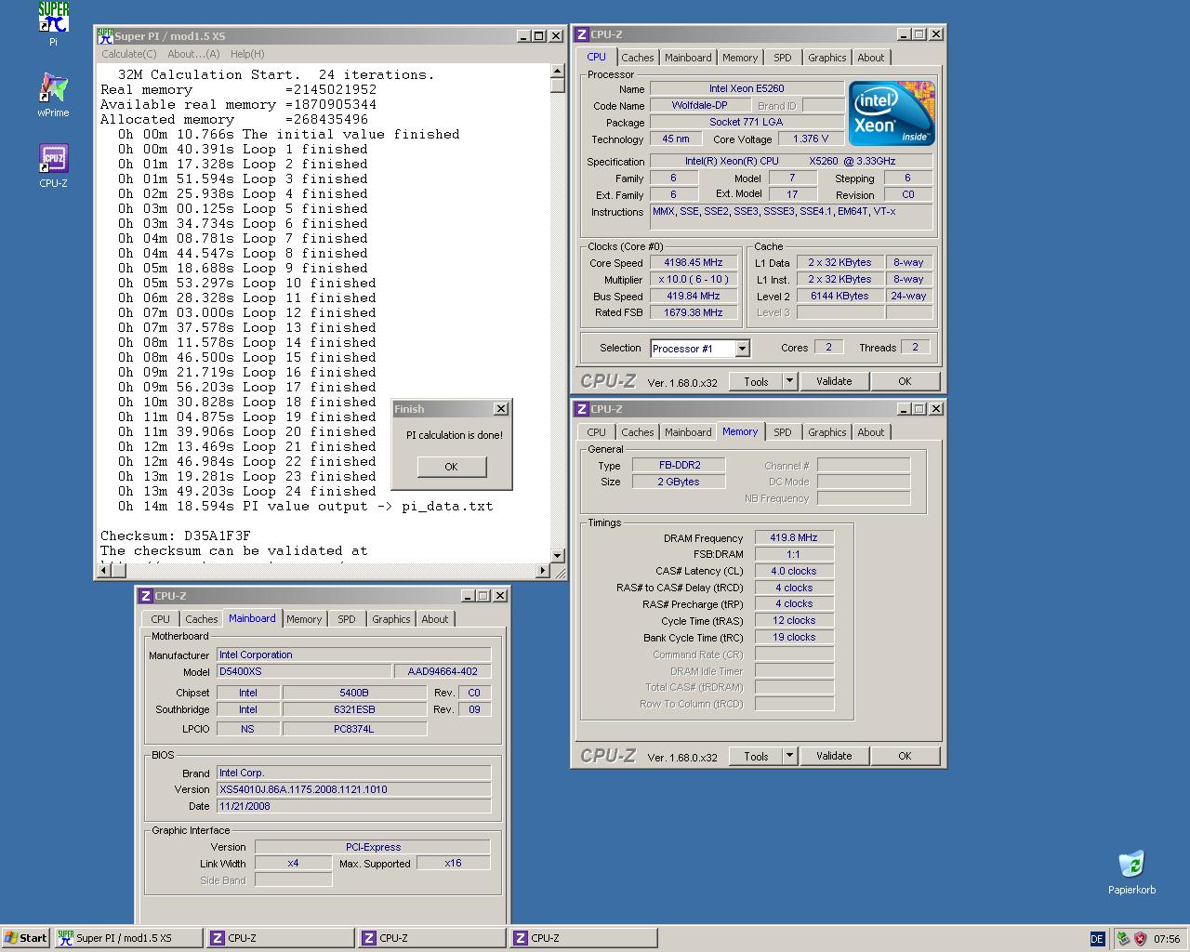Expand Tools dropdown arrow in CPU window

(x=790, y=381)
